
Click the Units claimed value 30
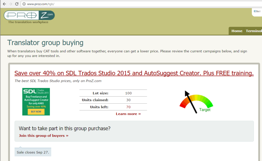(x=128, y=100)
